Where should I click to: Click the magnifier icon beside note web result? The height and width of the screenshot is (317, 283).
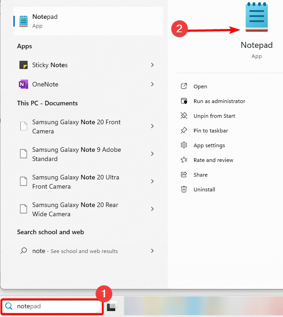[x=24, y=251]
